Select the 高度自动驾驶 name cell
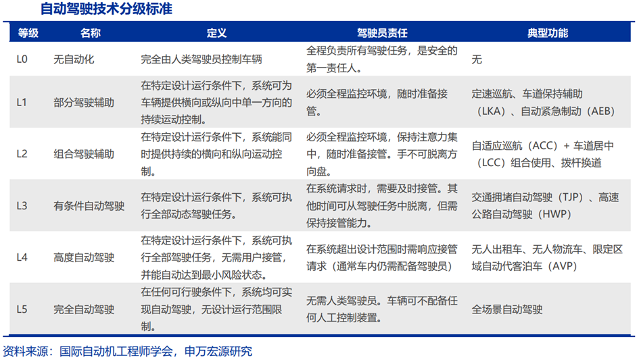The width and height of the screenshot is (639, 358). click(84, 257)
